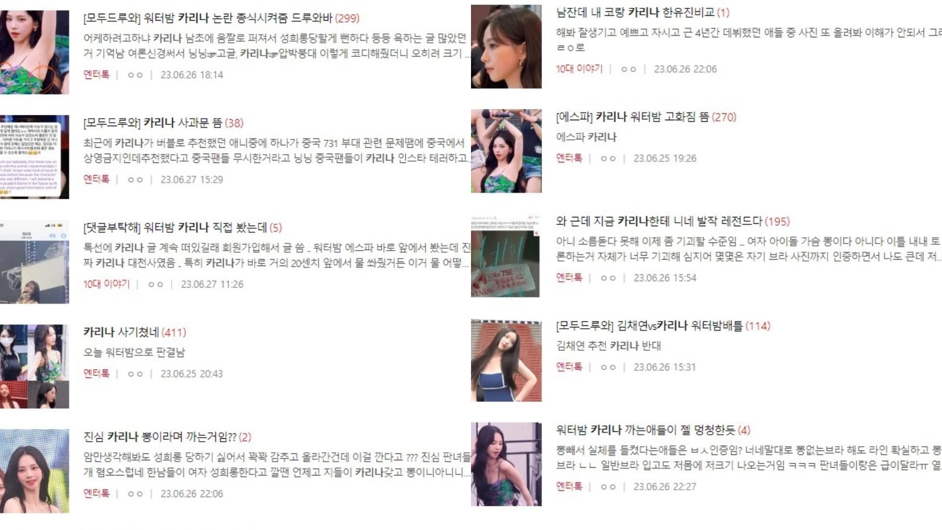The height and width of the screenshot is (530, 942).
Task: Open post 남잔데 내 코랑 카리나 한유진비교 (1)
Action: point(643,12)
